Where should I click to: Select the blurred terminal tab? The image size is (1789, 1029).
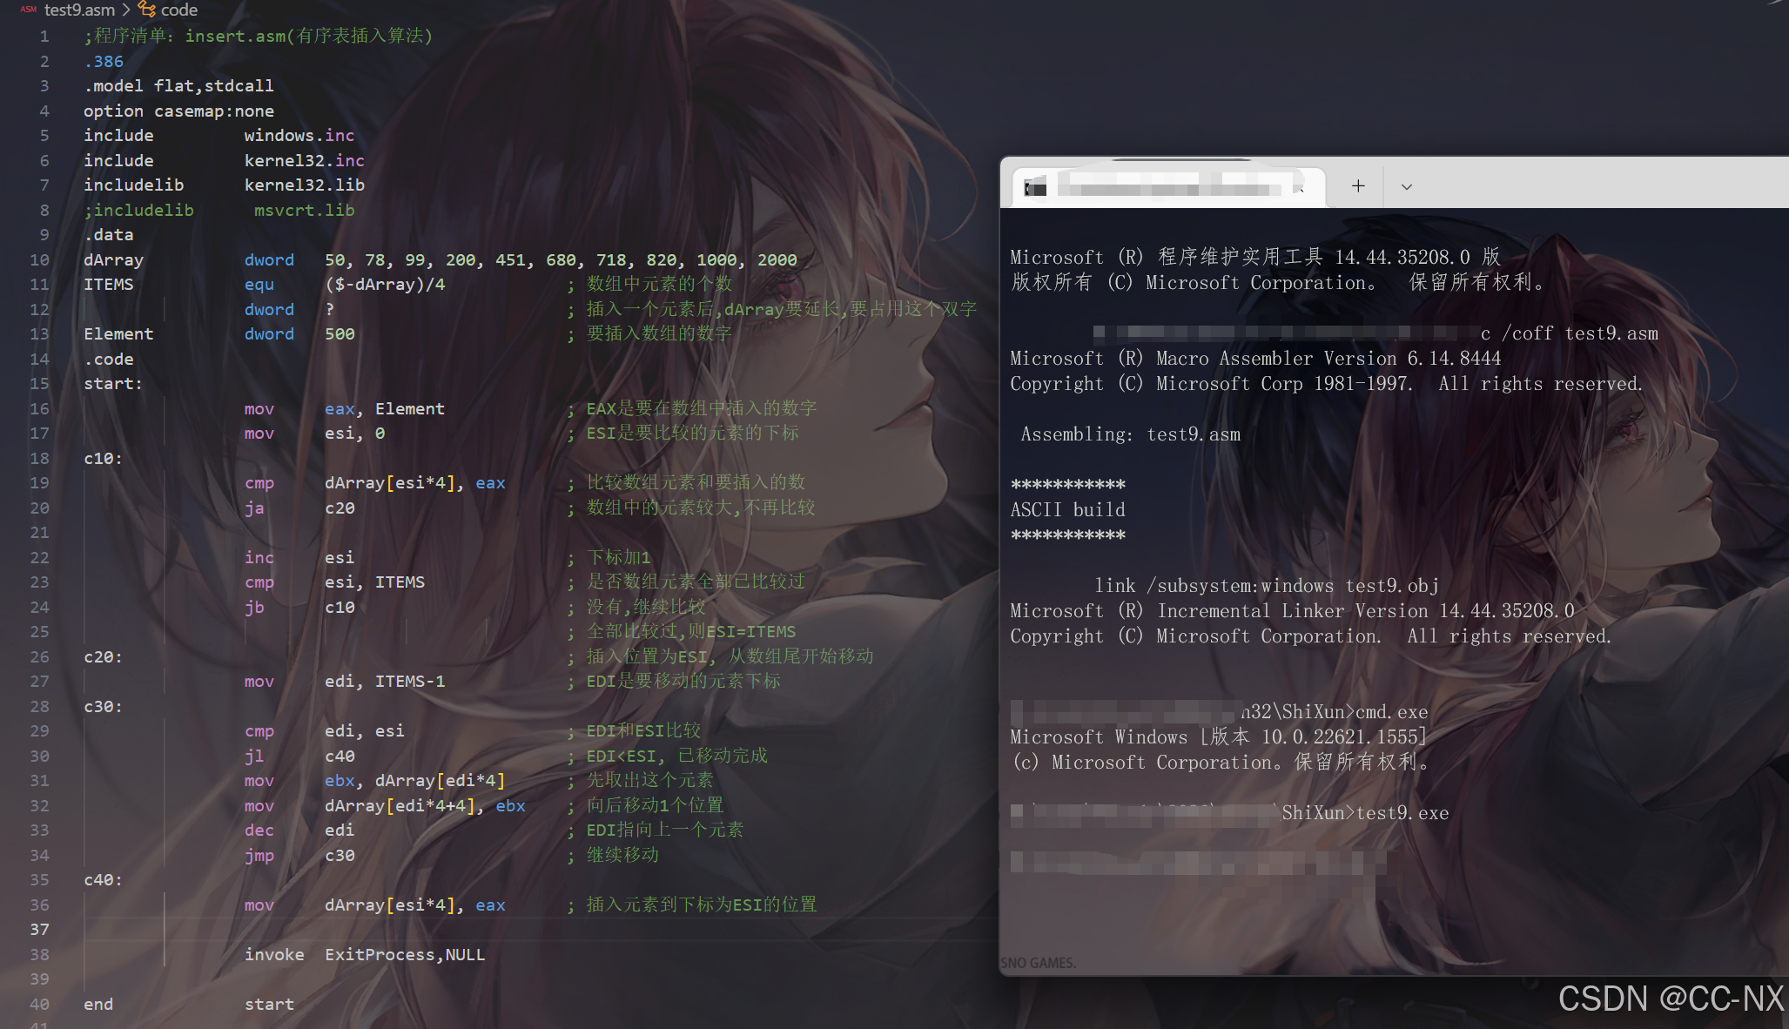(1167, 186)
